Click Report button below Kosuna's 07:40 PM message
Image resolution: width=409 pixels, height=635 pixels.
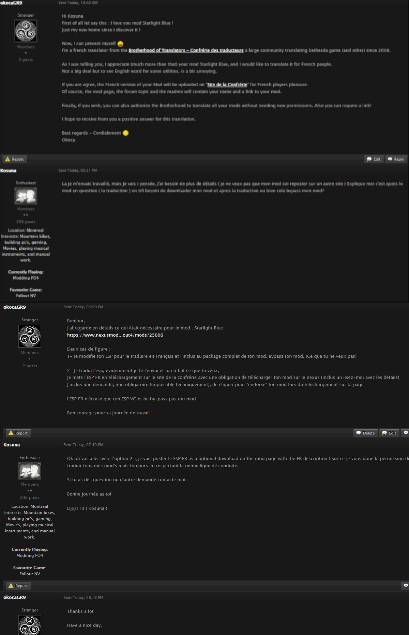click(18, 586)
